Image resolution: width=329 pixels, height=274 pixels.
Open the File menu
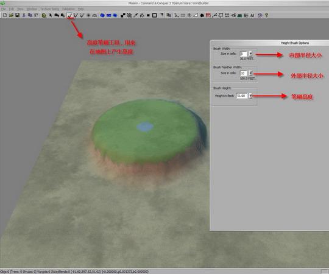(4, 9)
